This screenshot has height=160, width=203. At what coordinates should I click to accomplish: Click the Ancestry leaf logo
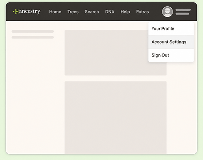[15, 11]
